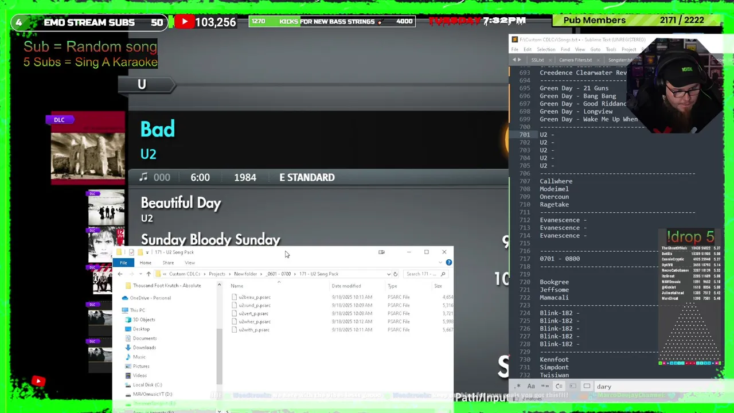Sort files by Date modified column header
This screenshot has width=734, height=413.
[x=346, y=286]
